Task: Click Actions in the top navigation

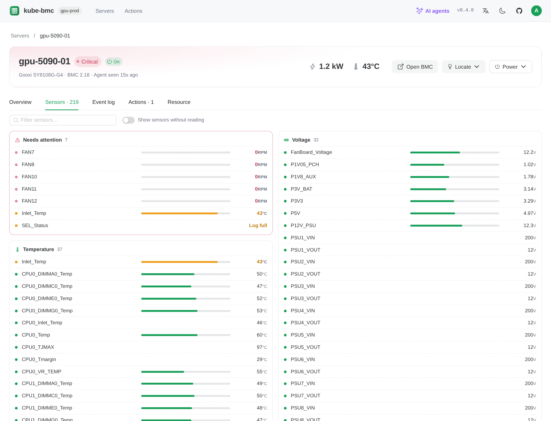Action: point(133,11)
